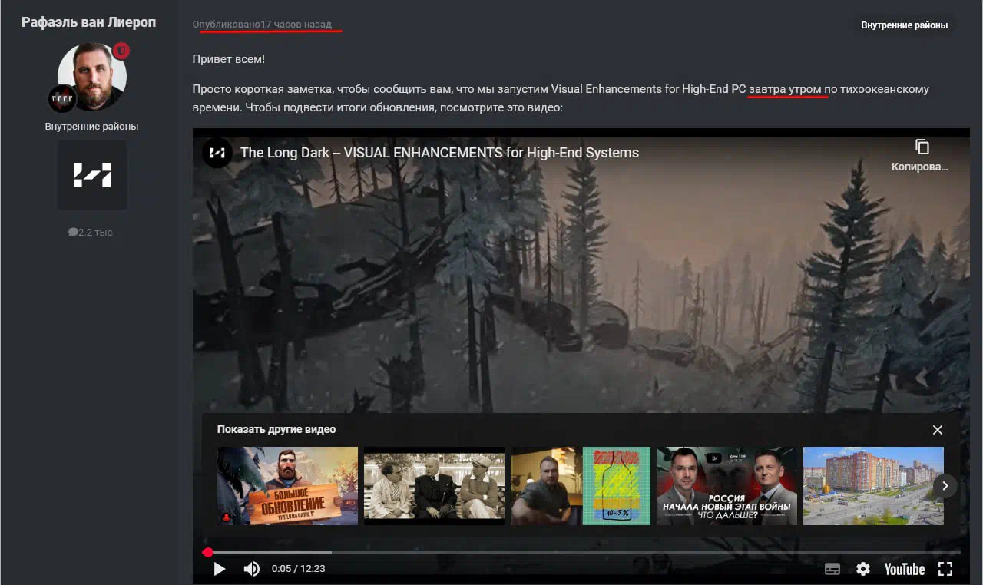Toggle video subtitles captions button
Image resolution: width=983 pixels, height=585 pixels.
click(x=832, y=569)
